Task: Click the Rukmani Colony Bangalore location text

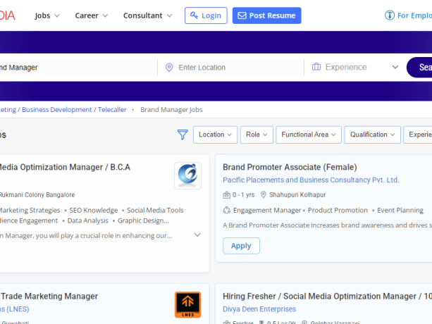Action: [x=37, y=195]
